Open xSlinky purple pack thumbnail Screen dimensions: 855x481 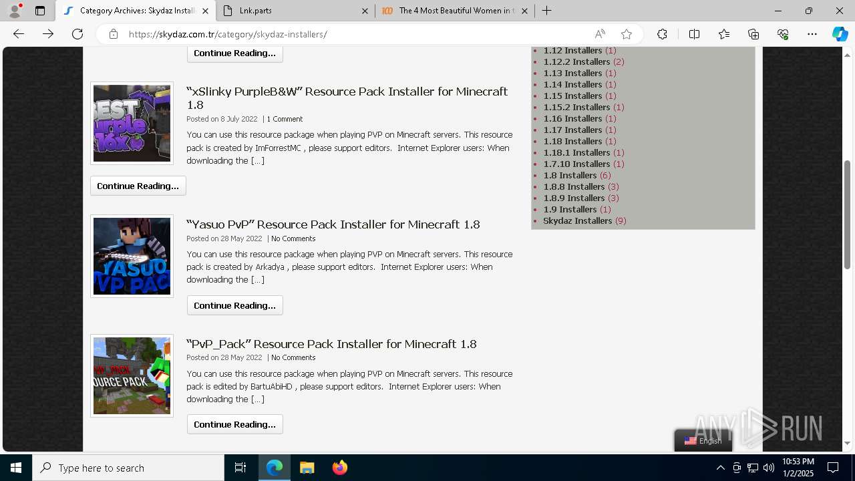pyautogui.click(x=132, y=123)
